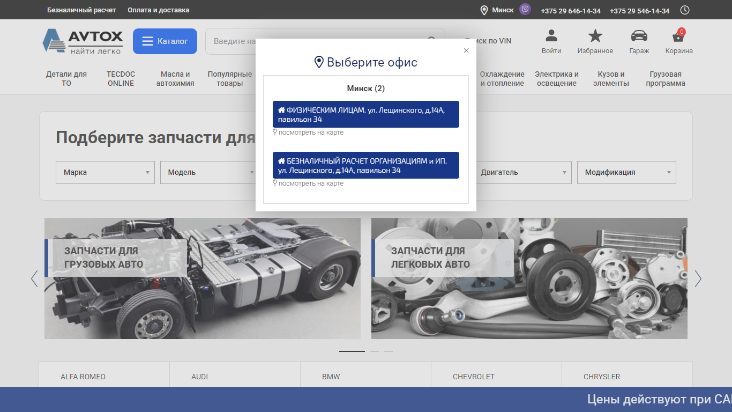Open Детали для ТО menu item
This screenshot has width=732, height=412.
coord(66,79)
